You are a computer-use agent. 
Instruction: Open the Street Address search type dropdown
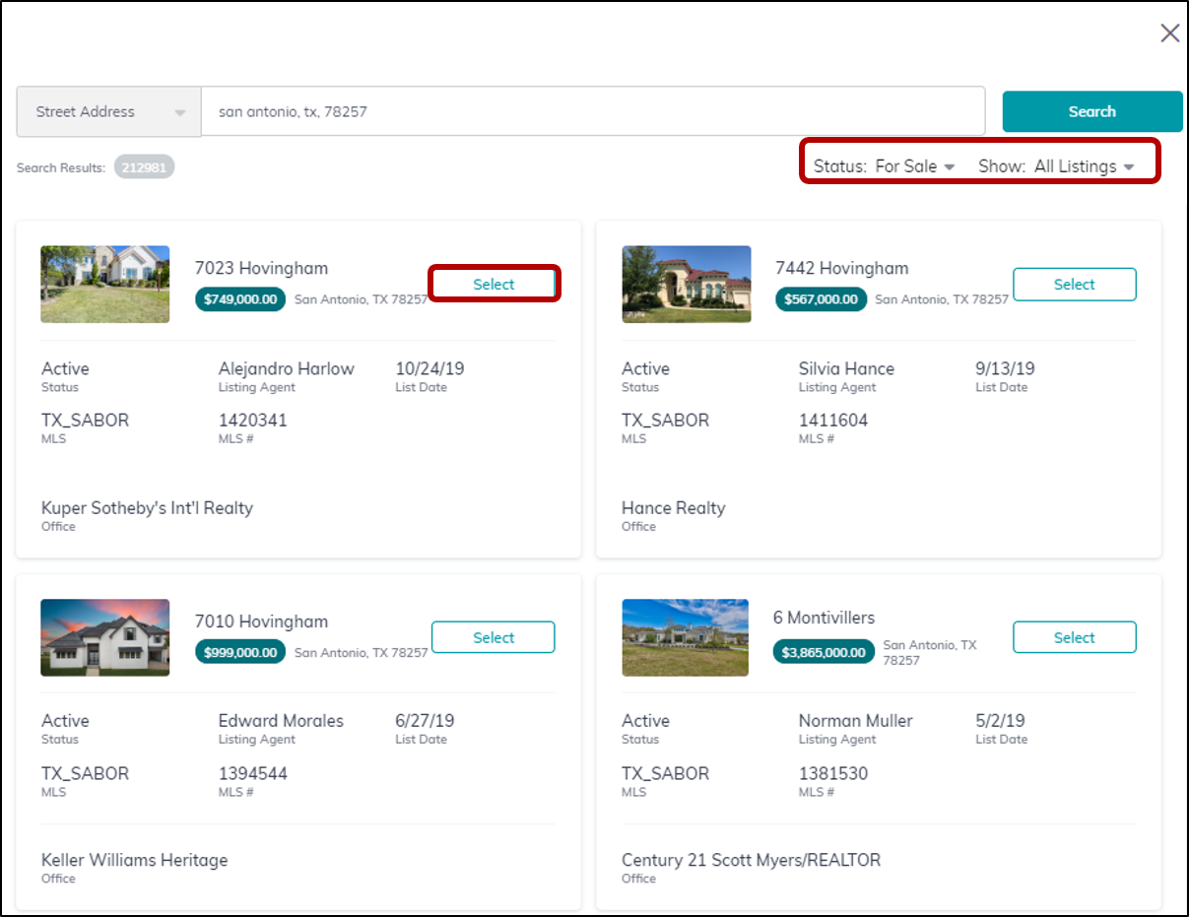[109, 111]
